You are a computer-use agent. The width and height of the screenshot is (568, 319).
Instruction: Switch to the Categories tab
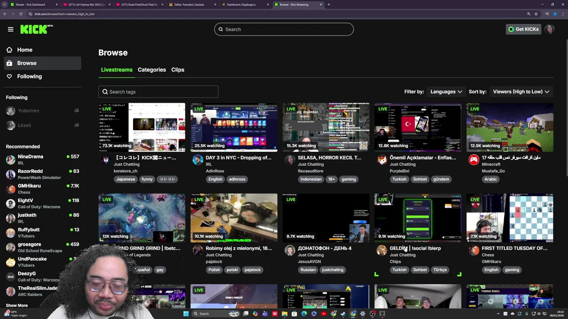coord(152,70)
